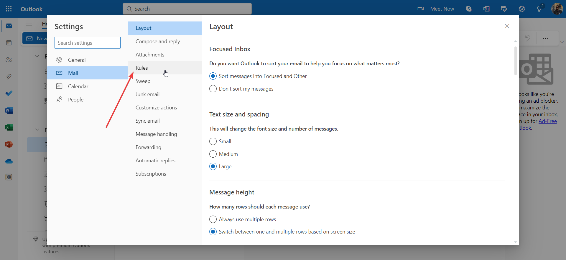The width and height of the screenshot is (566, 260).
Task: Open Attachments settings
Action: pyautogui.click(x=165, y=54)
